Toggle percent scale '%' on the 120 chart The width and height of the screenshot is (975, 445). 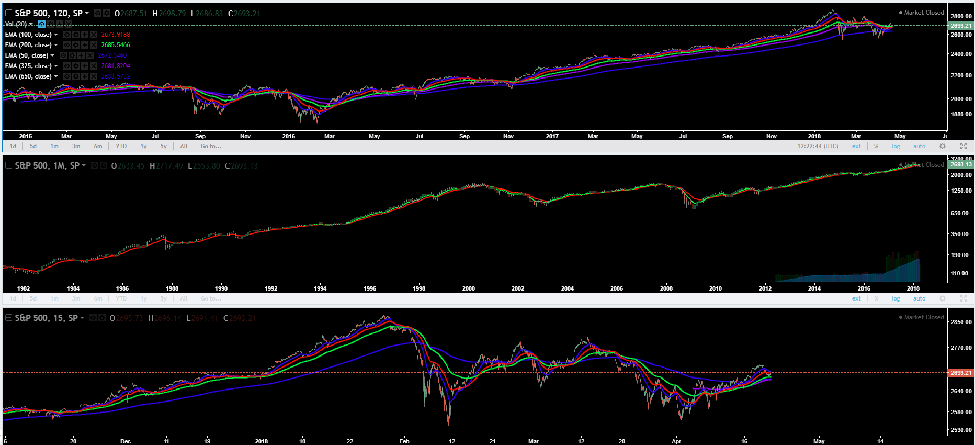876,146
